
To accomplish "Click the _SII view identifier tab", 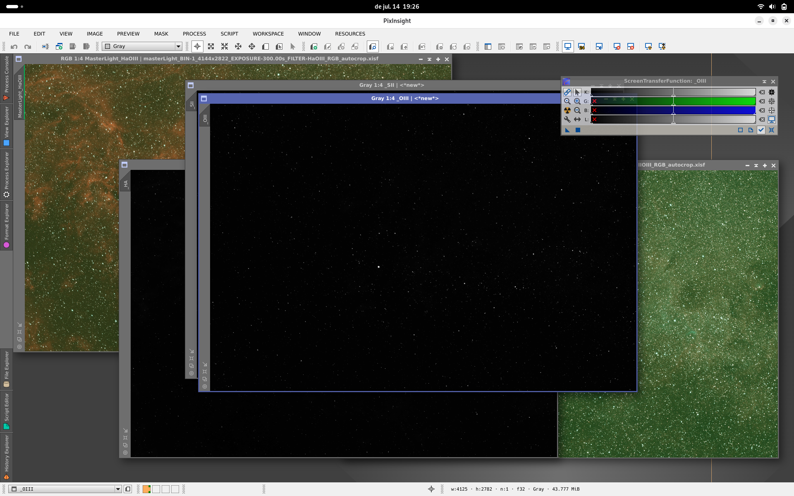I will [x=191, y=105].
